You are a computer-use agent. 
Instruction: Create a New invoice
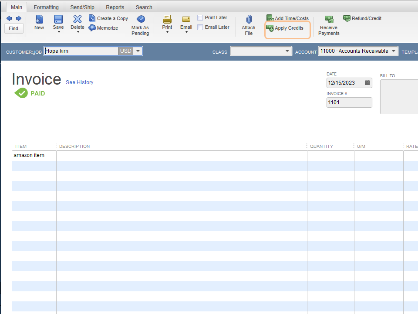coord(39,22)
